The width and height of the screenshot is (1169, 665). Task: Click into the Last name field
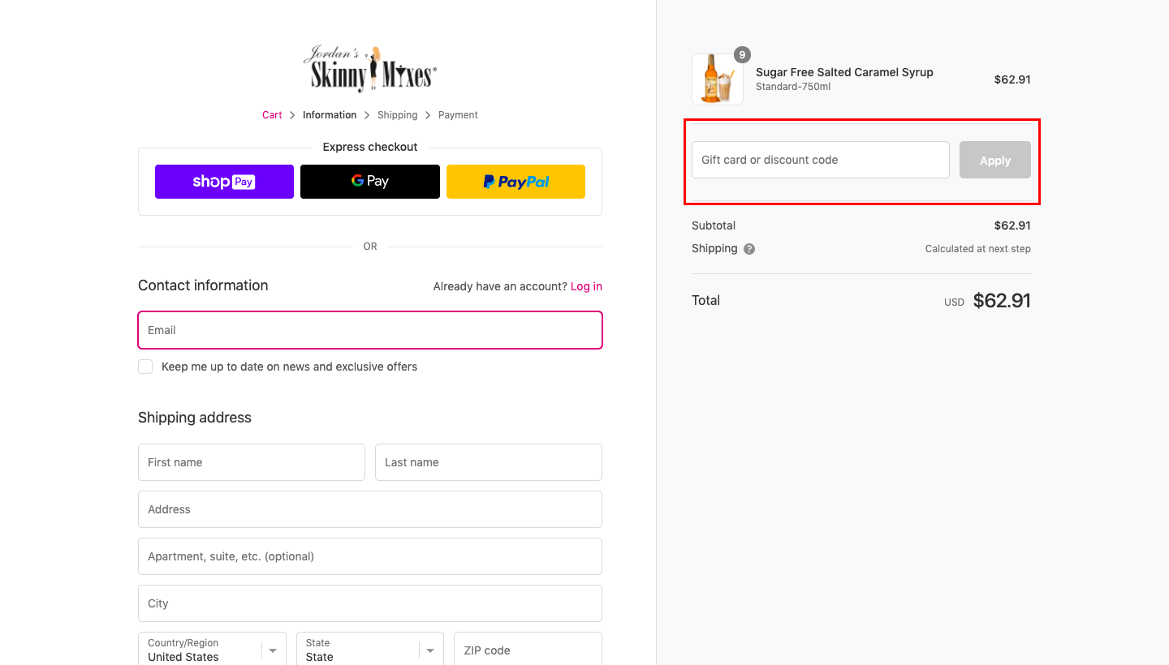(x=489, y=462)
